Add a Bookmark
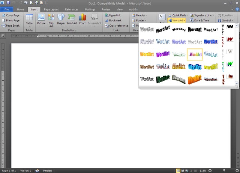Viewport: 240px width, 173px height. pyautogui.click(x=112, y=21)
